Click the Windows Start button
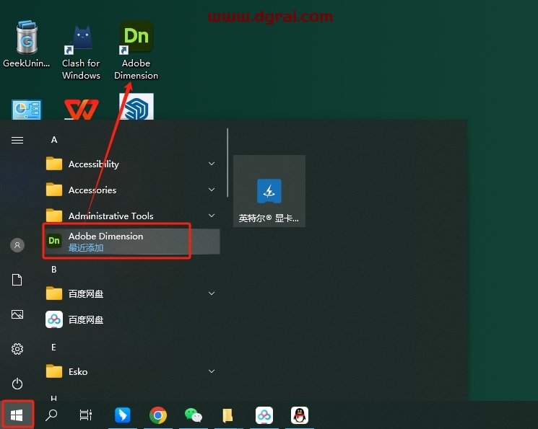 17,415
